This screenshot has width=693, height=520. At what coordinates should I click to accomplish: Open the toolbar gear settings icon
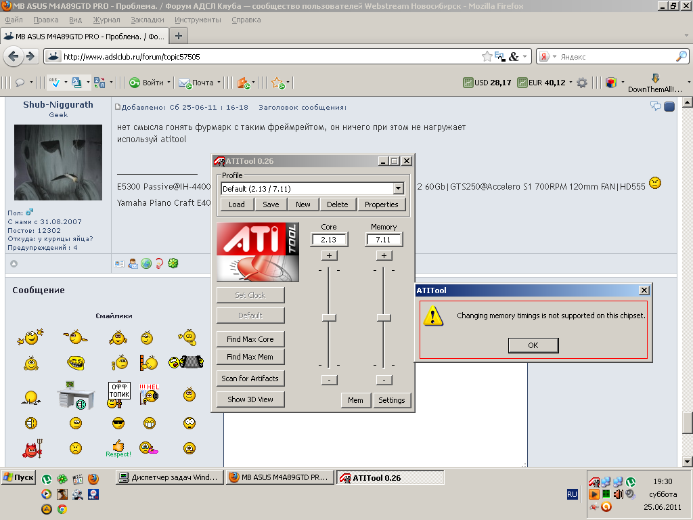pos(582,83)
